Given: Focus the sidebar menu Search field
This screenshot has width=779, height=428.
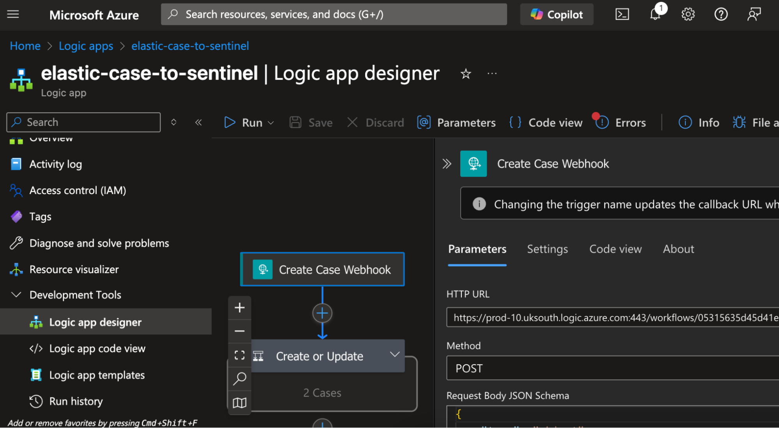Looking at the screenshot, I should [x=83, y=122].
